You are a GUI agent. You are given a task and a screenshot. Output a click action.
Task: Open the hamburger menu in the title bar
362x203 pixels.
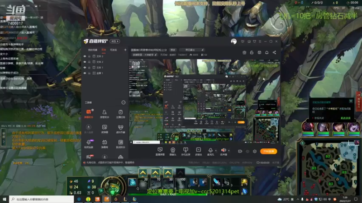click(x=260, y=42)
